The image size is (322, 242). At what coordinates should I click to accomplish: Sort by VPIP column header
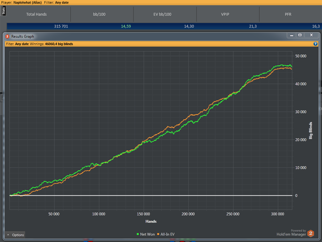tap(225, 14)
